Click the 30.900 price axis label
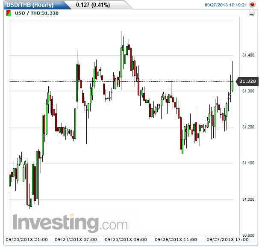The image size is (259, 247). (x=248, y=235)
